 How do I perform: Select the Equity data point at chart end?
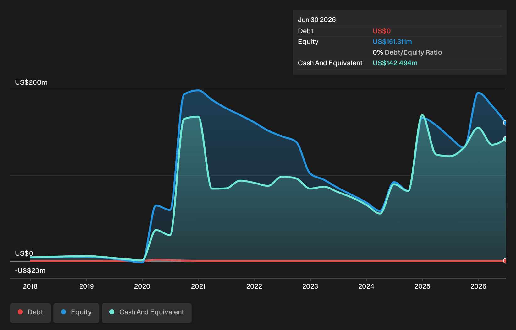[505, 123]
